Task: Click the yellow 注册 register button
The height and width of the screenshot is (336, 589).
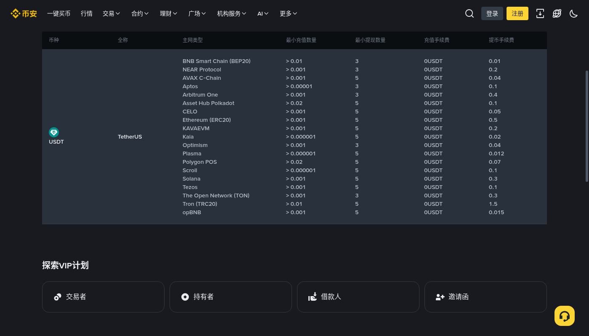Action: [x=517, y=13]
